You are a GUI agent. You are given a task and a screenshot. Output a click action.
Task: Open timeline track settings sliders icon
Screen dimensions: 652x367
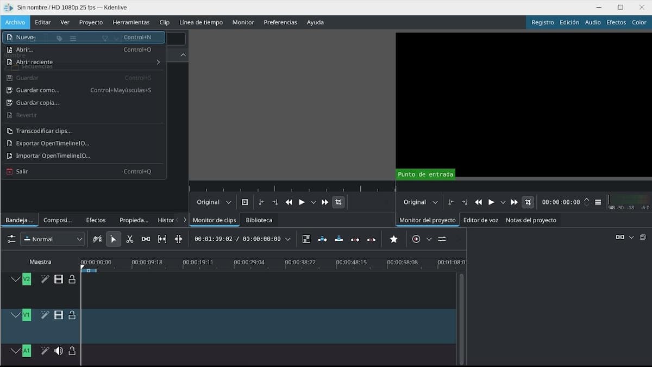[11, 239]
